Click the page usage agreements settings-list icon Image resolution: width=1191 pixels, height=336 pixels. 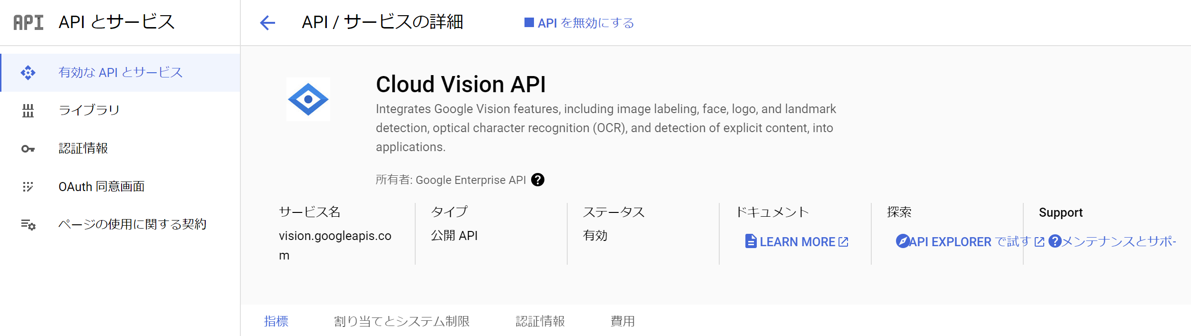point(28,225)
